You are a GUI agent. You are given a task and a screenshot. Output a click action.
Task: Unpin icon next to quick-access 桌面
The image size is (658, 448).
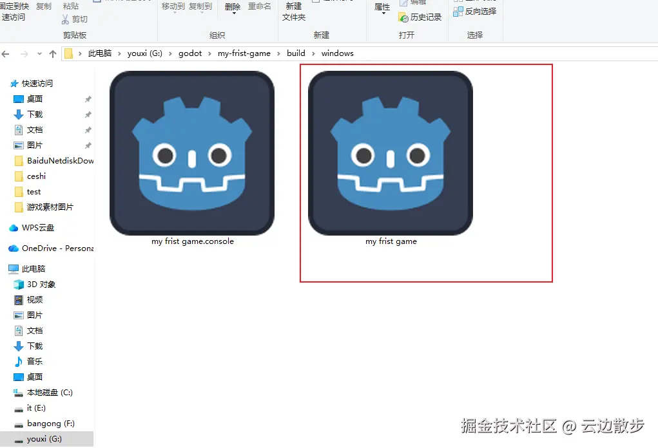[88, 99]
